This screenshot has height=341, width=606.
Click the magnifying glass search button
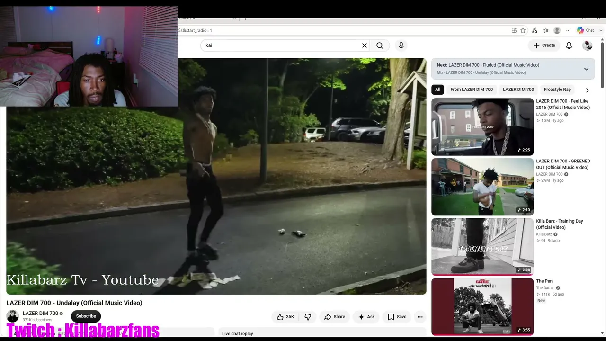pyautogui.click(x=380, y=45)
